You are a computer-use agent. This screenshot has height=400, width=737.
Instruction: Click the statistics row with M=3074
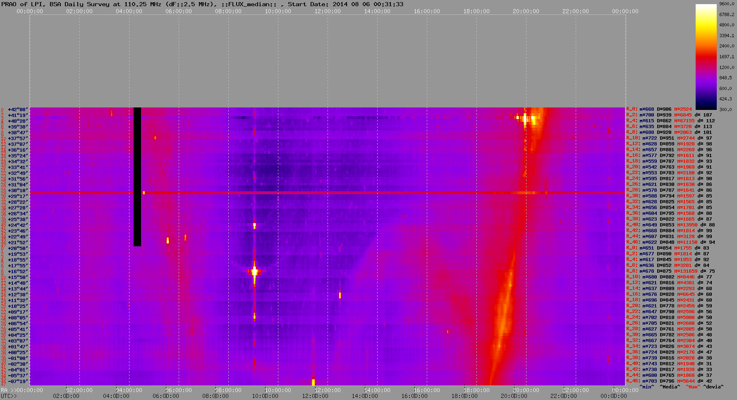(x=669, y=347)
